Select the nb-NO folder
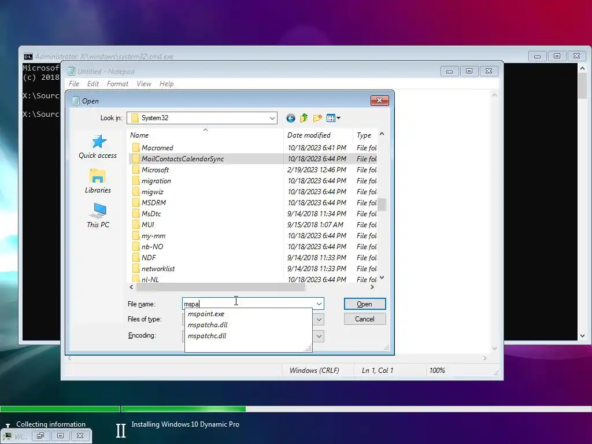The height and width of the screenshot is (444, 592). tap(152, 247)
